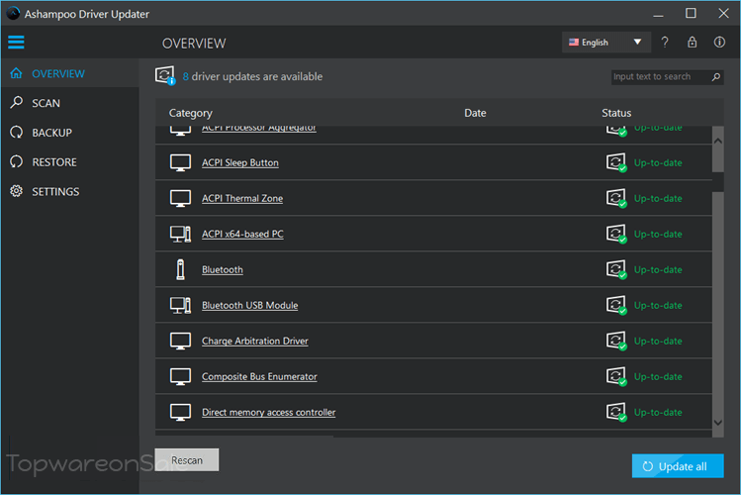741x495 pixels.
Task: Click the Scan magnifier icon in sidebar
Action: (16, 103)
